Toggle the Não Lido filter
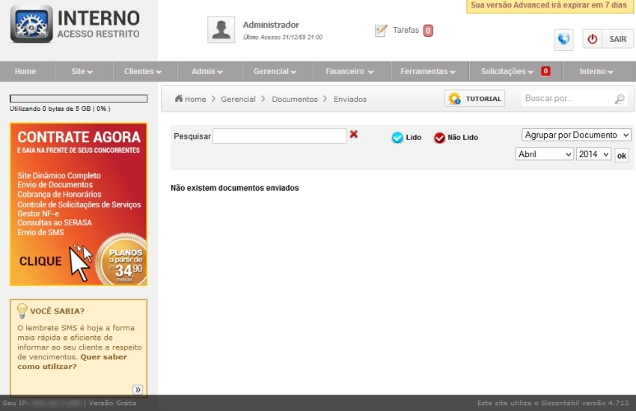 439,138
